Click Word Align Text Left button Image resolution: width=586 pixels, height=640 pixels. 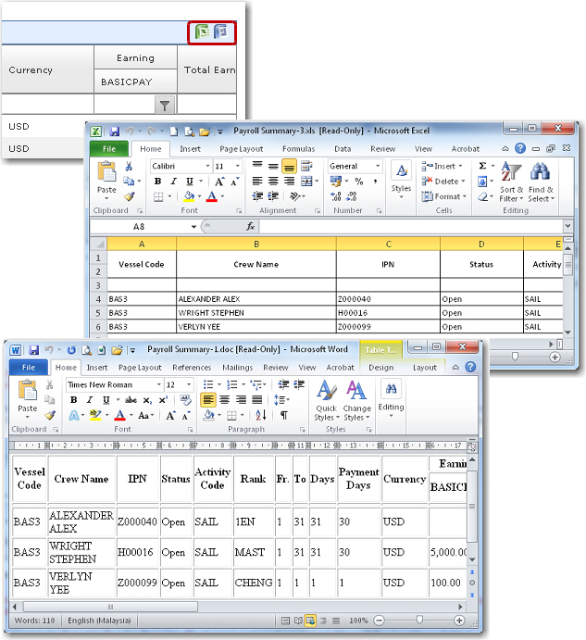coord(208,399)
